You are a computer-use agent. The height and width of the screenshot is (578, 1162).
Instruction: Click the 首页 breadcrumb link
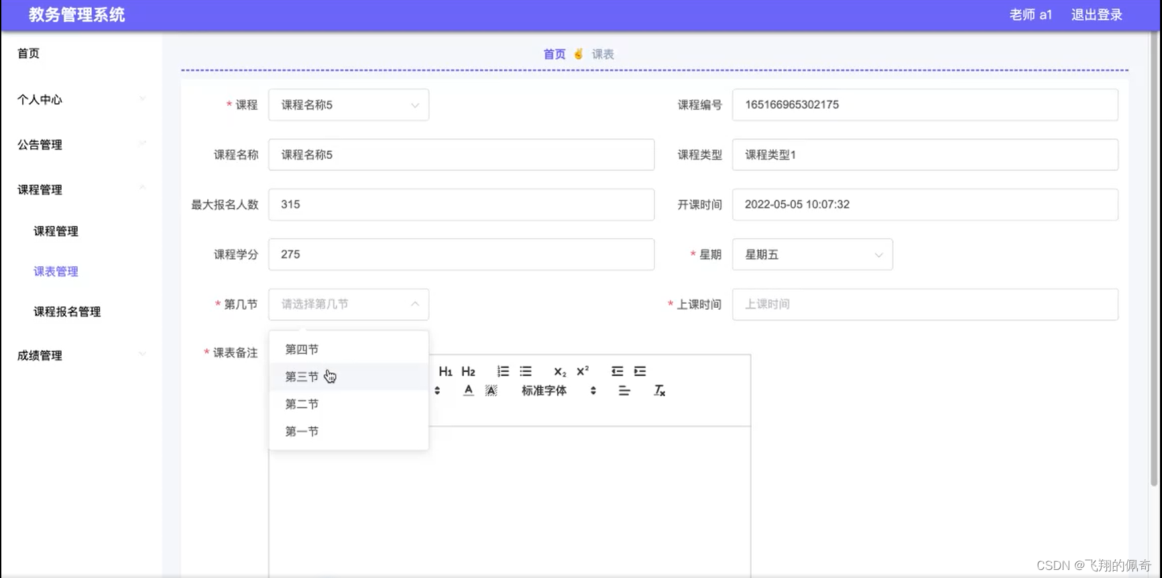(x=555, y=54)
